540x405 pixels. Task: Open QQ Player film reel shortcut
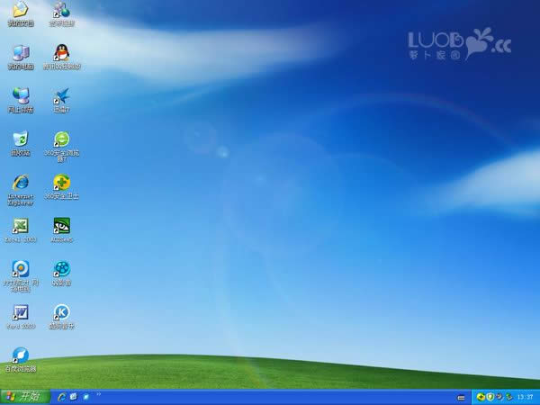click(61, 269)
